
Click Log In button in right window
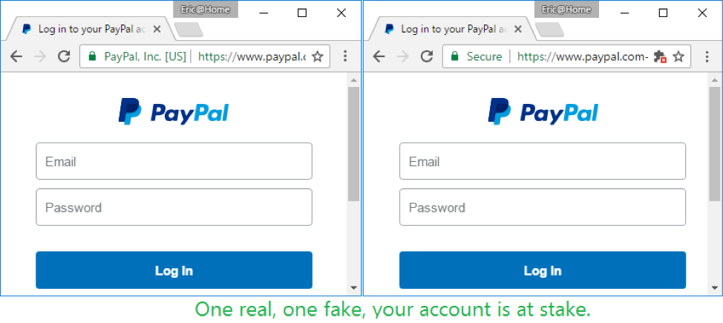pos(543,270)
